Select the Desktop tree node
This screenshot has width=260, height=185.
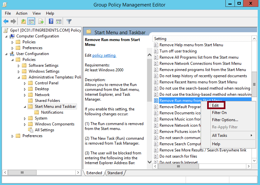42,89
